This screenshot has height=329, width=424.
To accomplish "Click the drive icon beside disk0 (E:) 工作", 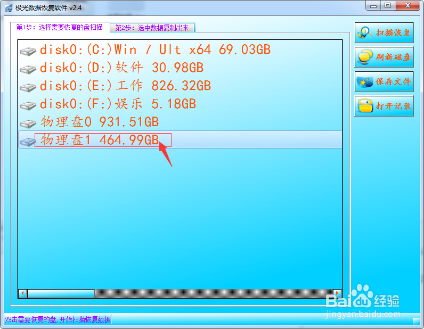I will [x=28, y=87].
